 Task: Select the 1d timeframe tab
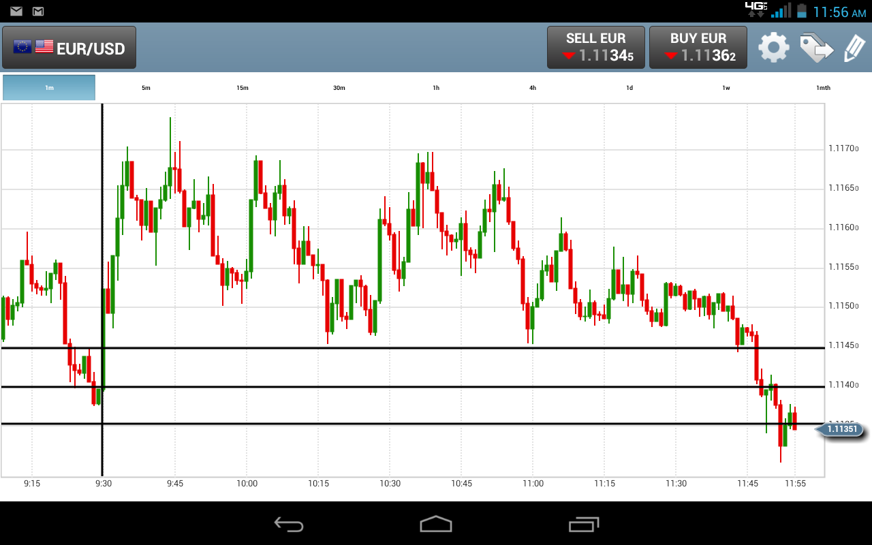[629, 88]
